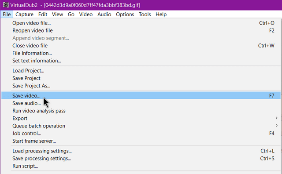Expand the Export submenu arrow
This screenshot has width=282, height=174.
(x=277, y=118)
